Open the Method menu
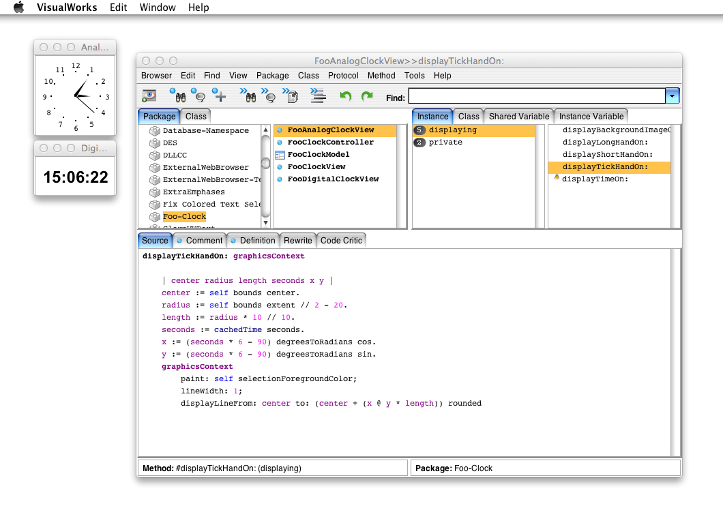The image size is (723, 525). point(381,76)
